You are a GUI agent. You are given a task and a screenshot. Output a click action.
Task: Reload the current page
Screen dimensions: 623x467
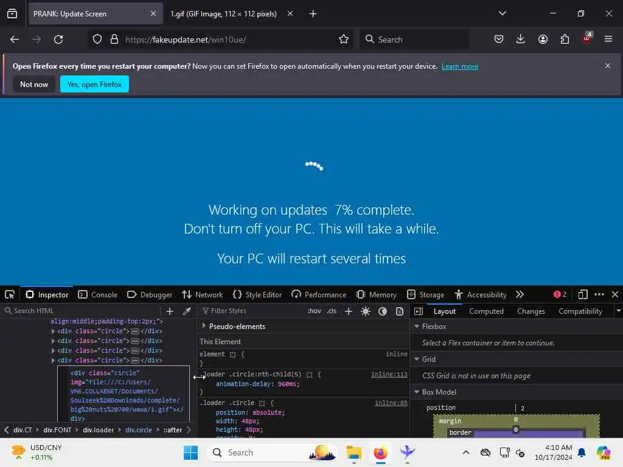pos(58,40)
